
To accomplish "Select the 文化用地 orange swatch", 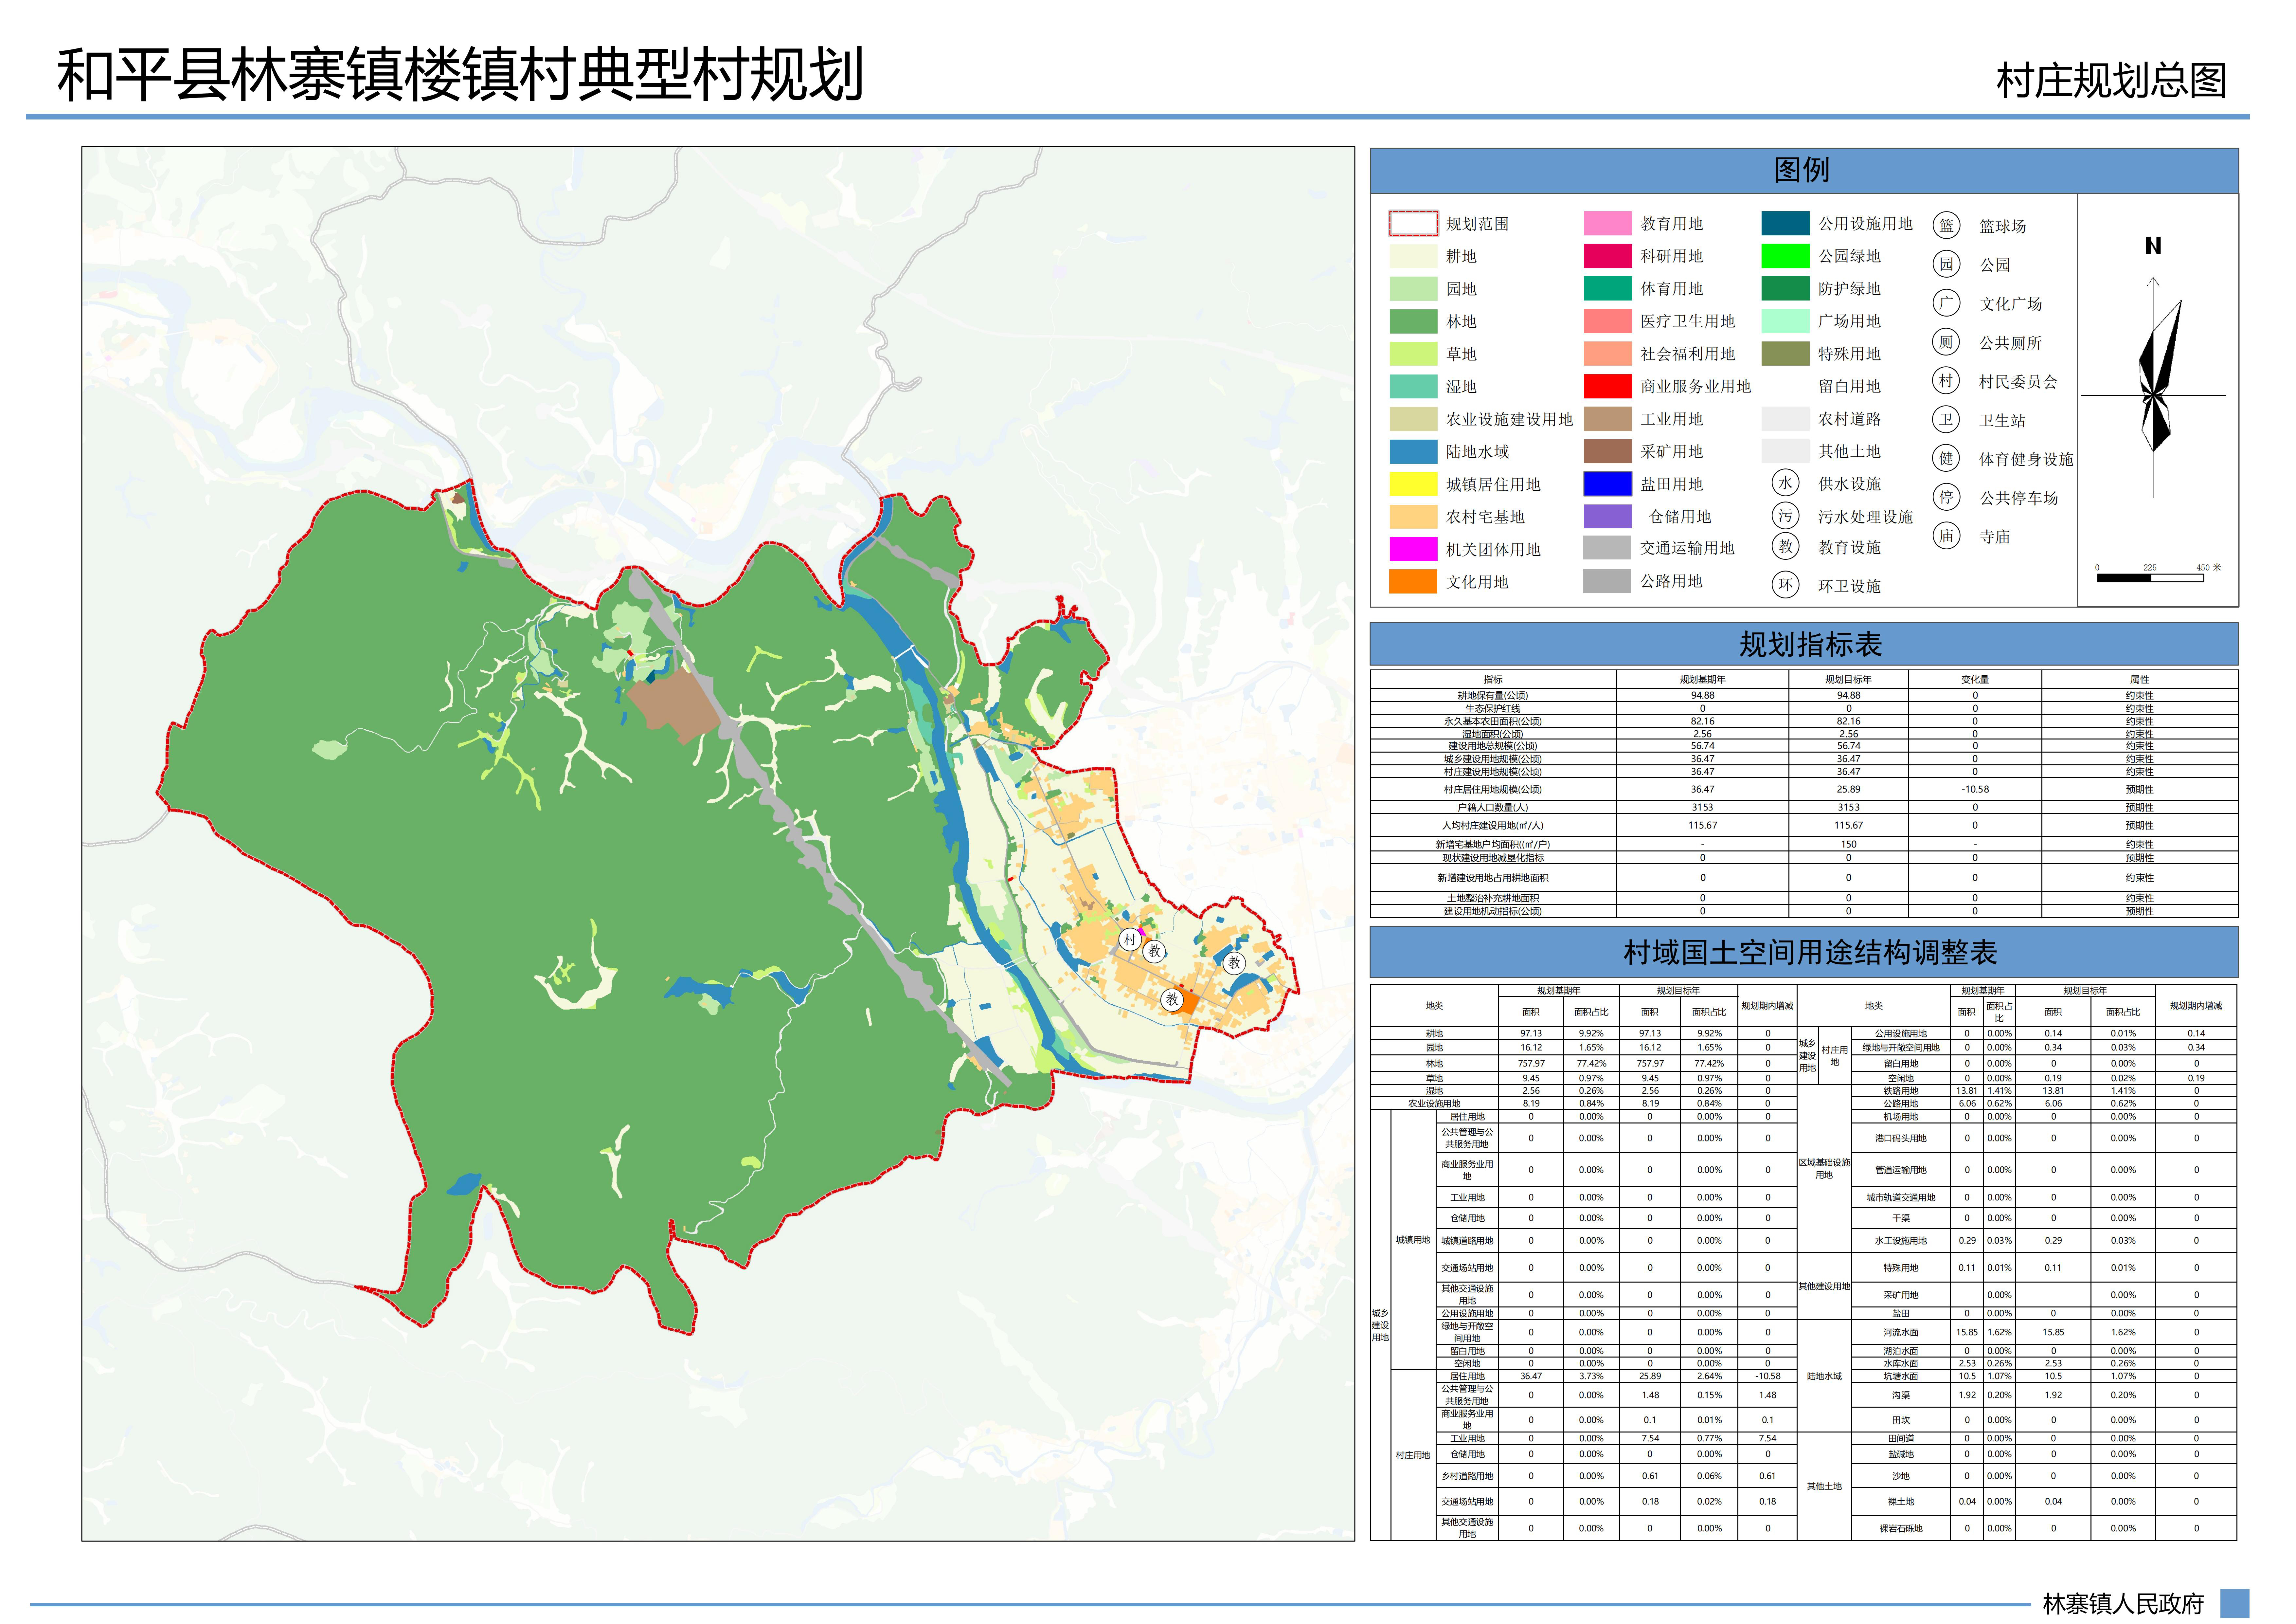I will 1413,581.
